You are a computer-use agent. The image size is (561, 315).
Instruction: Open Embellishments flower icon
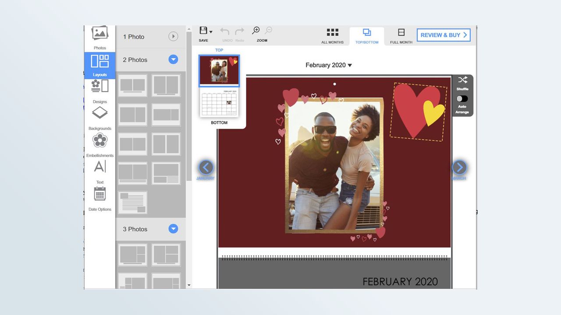pos(100,140)
